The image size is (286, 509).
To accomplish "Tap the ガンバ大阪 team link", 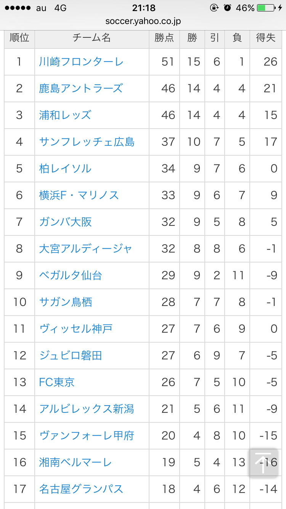I will click(x=66, y=222).
